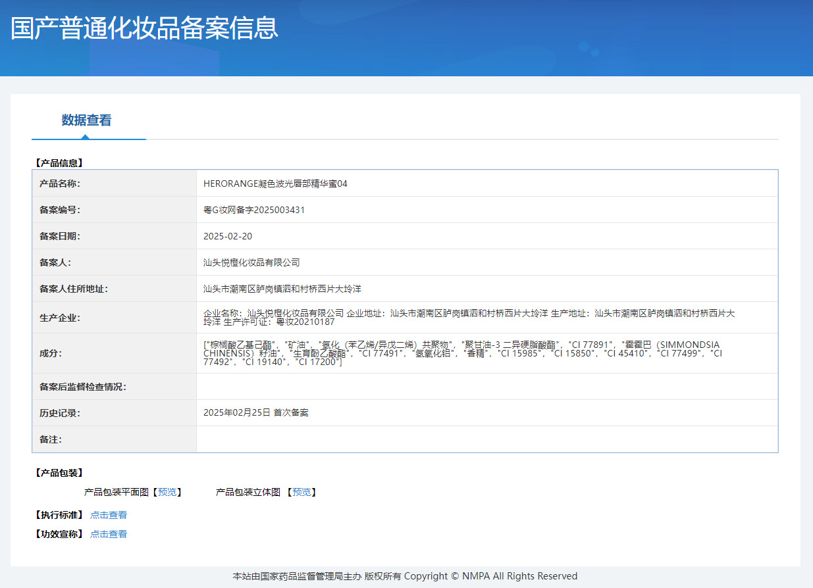Click the 备案人: row label
The image size is (813, 588).
click(x=55, y=262)
